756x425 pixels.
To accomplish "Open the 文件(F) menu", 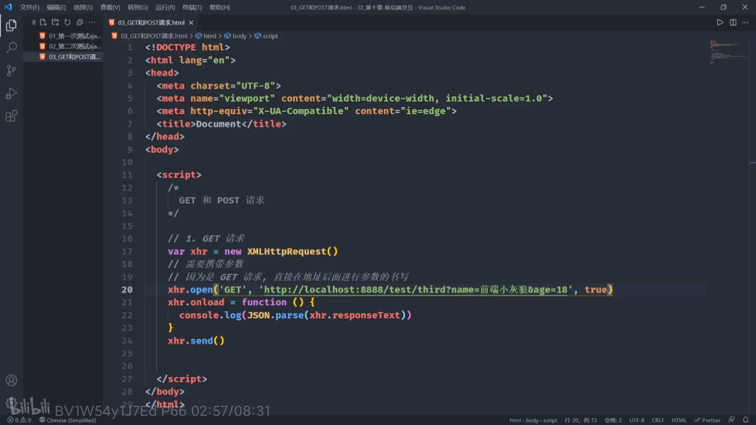I will [30, 7].
